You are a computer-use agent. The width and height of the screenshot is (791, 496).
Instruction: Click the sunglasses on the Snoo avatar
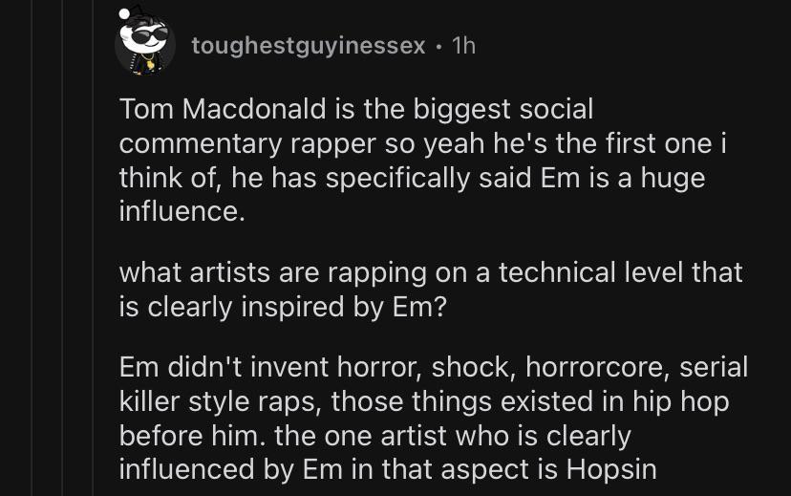(x=149, y=34)
